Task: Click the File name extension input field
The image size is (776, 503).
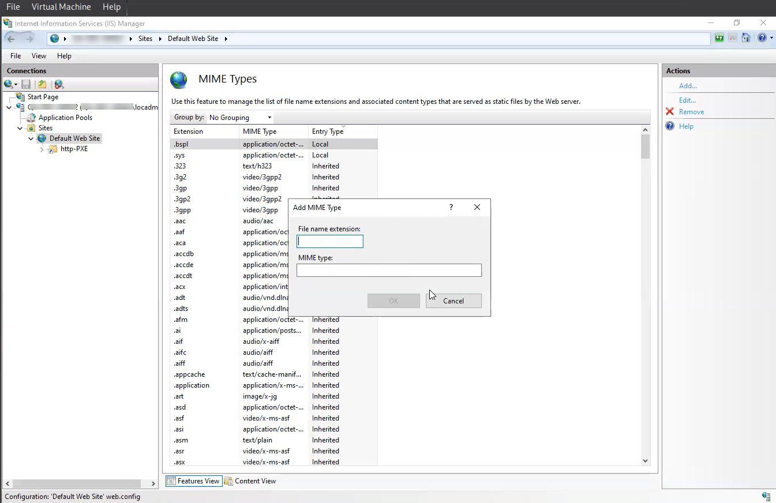Action: click(x=330, y=242)
